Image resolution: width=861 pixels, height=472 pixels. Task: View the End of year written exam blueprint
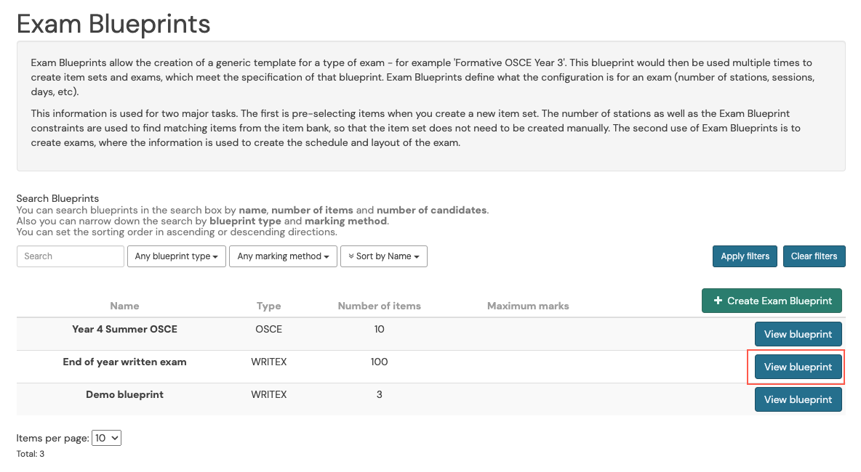pyautogui.click(x=798, y=367)
